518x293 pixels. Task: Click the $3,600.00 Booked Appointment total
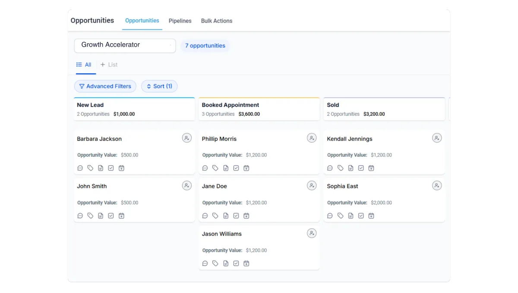[249, 114]
